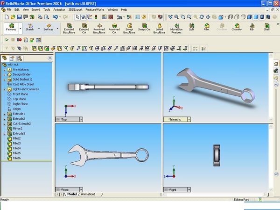Open the FeatureWorks menu
This screenshot has height=210, width=280.
click(x=95, y=10)
